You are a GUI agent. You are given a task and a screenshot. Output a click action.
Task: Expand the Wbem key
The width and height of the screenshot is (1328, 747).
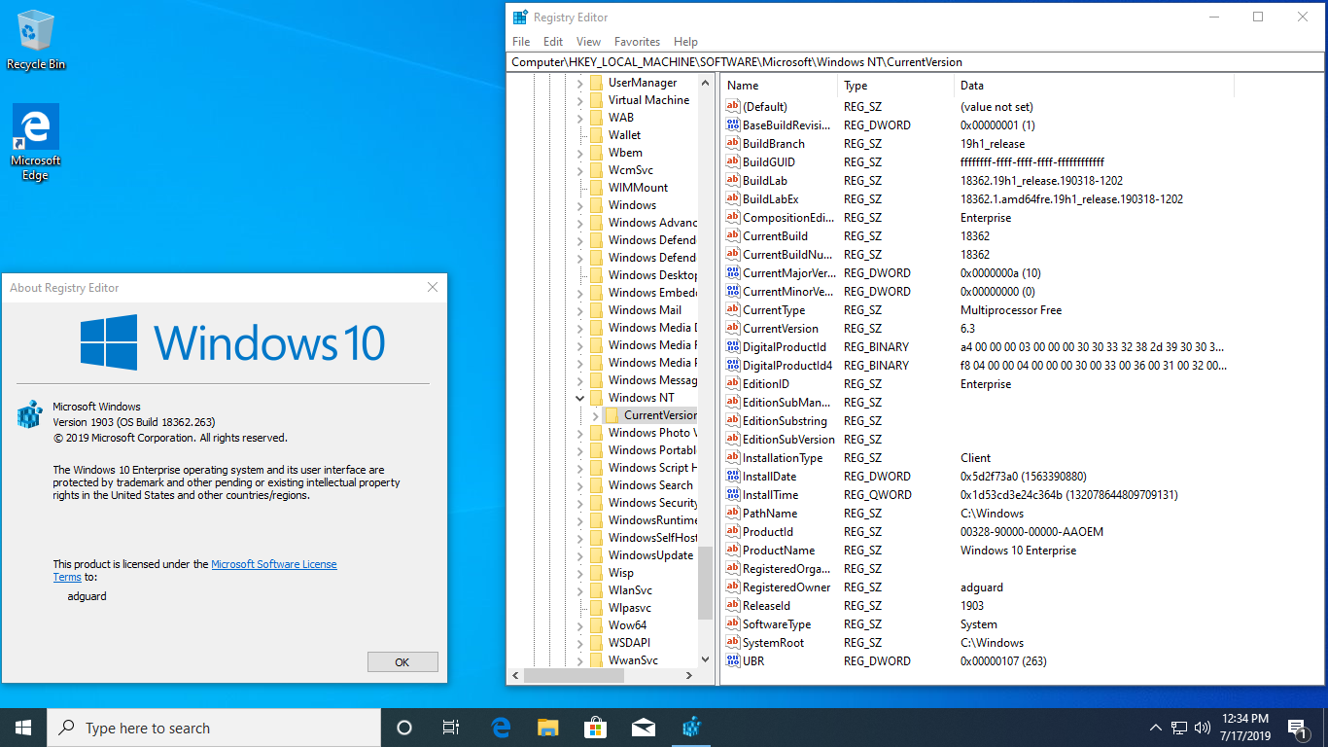pyautogui.click(x=580, y=153)
